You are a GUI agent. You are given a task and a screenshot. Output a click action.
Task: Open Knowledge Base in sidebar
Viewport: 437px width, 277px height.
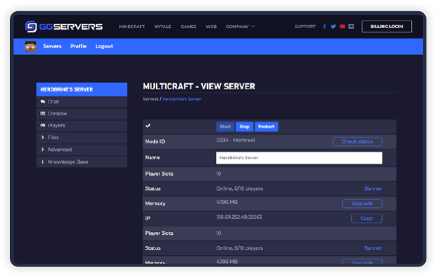tap(82, 162)
